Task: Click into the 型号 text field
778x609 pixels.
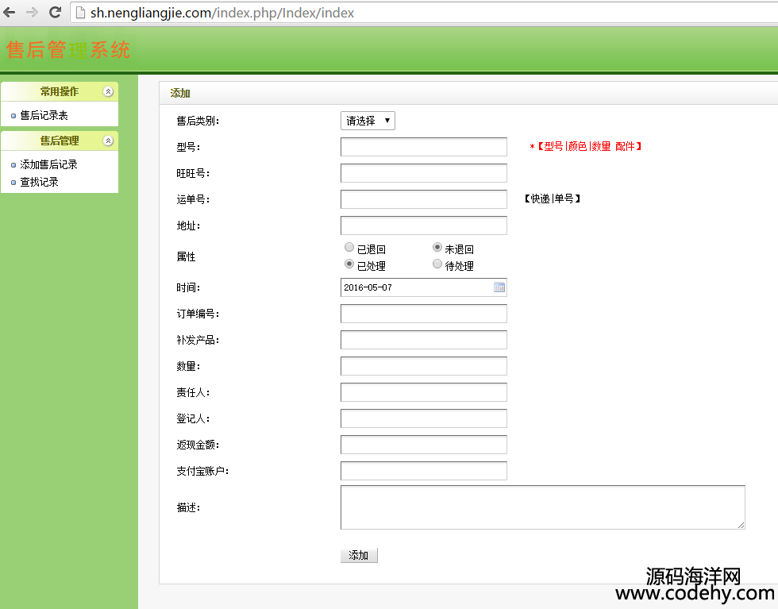Action: coord(423,147)
